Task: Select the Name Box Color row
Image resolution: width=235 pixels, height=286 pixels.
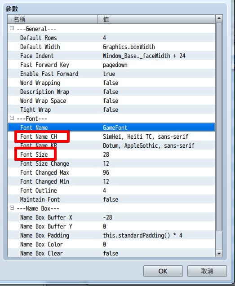Action: pos(111,244)
